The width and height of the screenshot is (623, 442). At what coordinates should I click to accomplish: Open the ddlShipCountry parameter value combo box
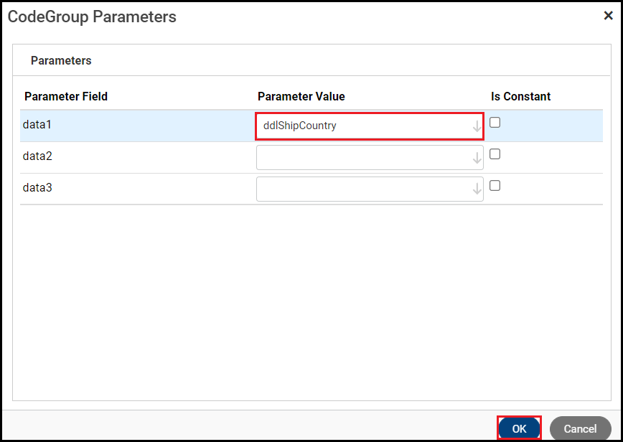click(x=362, y=126)
